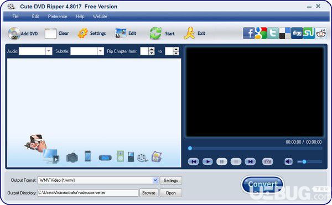Take a snapshot with camera button
This screenshot has height=205, width=332.
[267, 162]
